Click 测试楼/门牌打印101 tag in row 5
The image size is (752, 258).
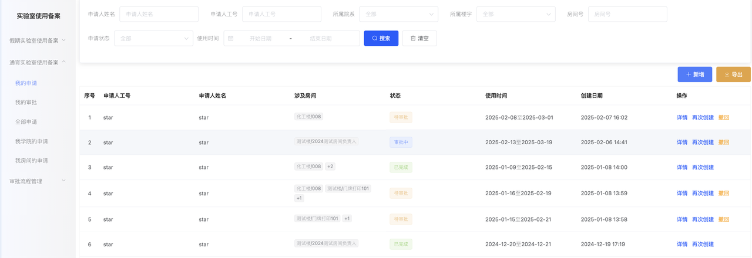317,219
